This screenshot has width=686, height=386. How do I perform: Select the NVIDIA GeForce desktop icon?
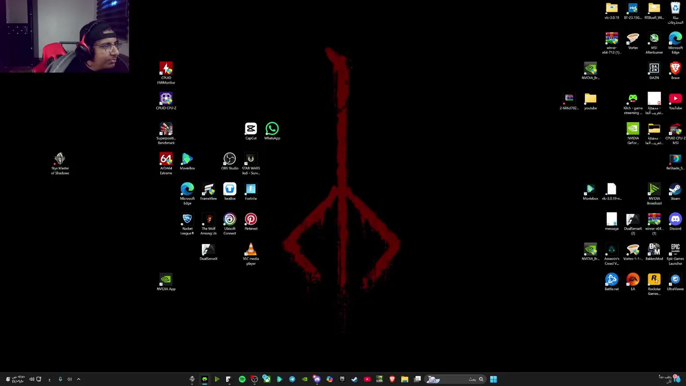633,134
